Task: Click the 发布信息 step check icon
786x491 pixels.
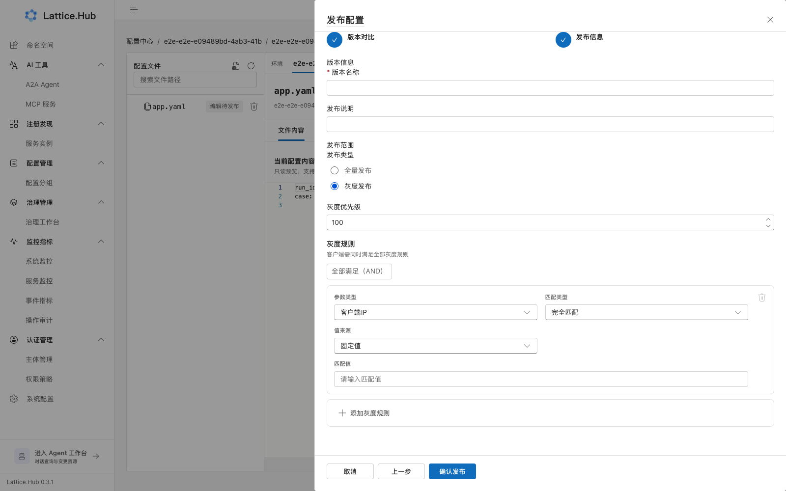Action: coord(563,40)
